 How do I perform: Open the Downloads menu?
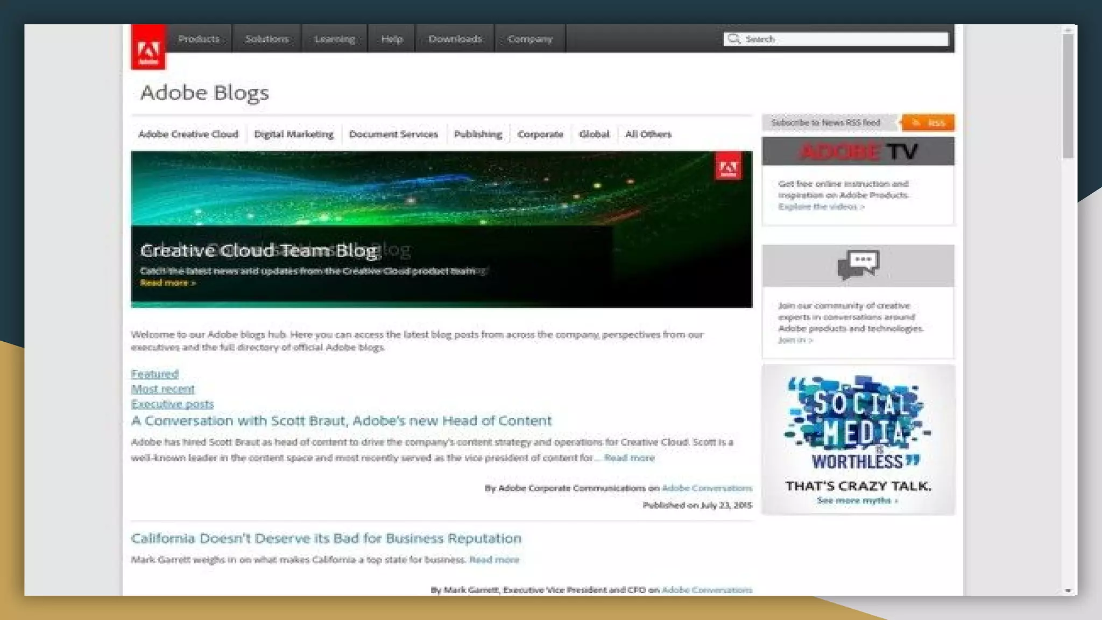click(455, 39)
